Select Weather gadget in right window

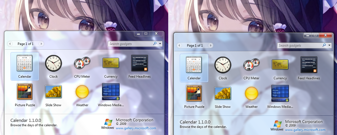click(x=252, y=97)
